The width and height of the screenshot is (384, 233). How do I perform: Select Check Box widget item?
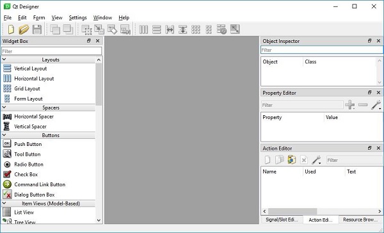coord(26,175)
